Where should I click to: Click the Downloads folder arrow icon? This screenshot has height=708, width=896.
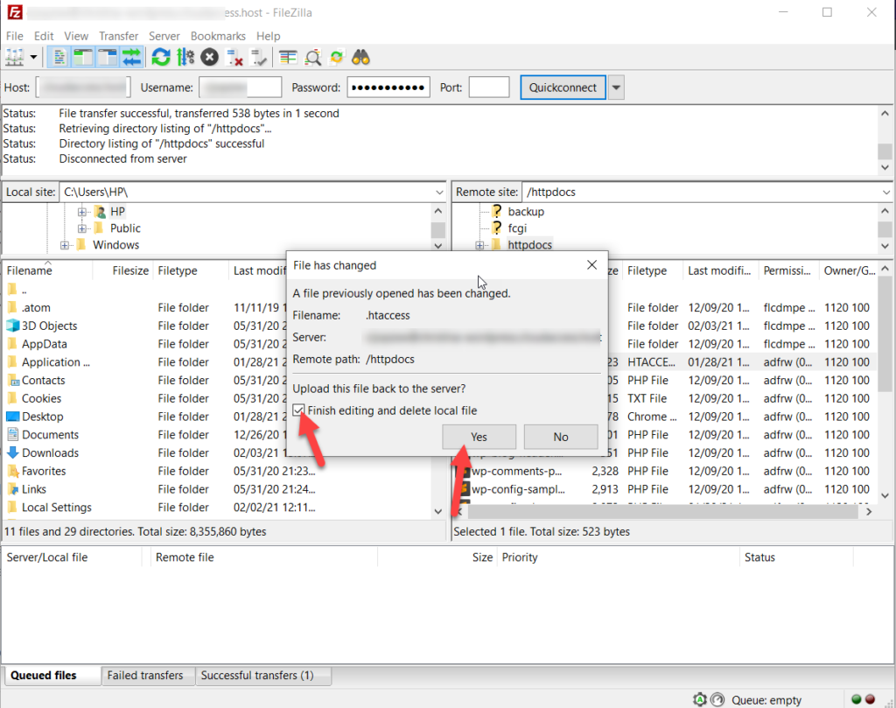[x=12, y=452]
